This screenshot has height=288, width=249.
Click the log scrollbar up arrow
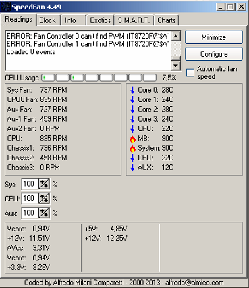click(x=176, y=36)
